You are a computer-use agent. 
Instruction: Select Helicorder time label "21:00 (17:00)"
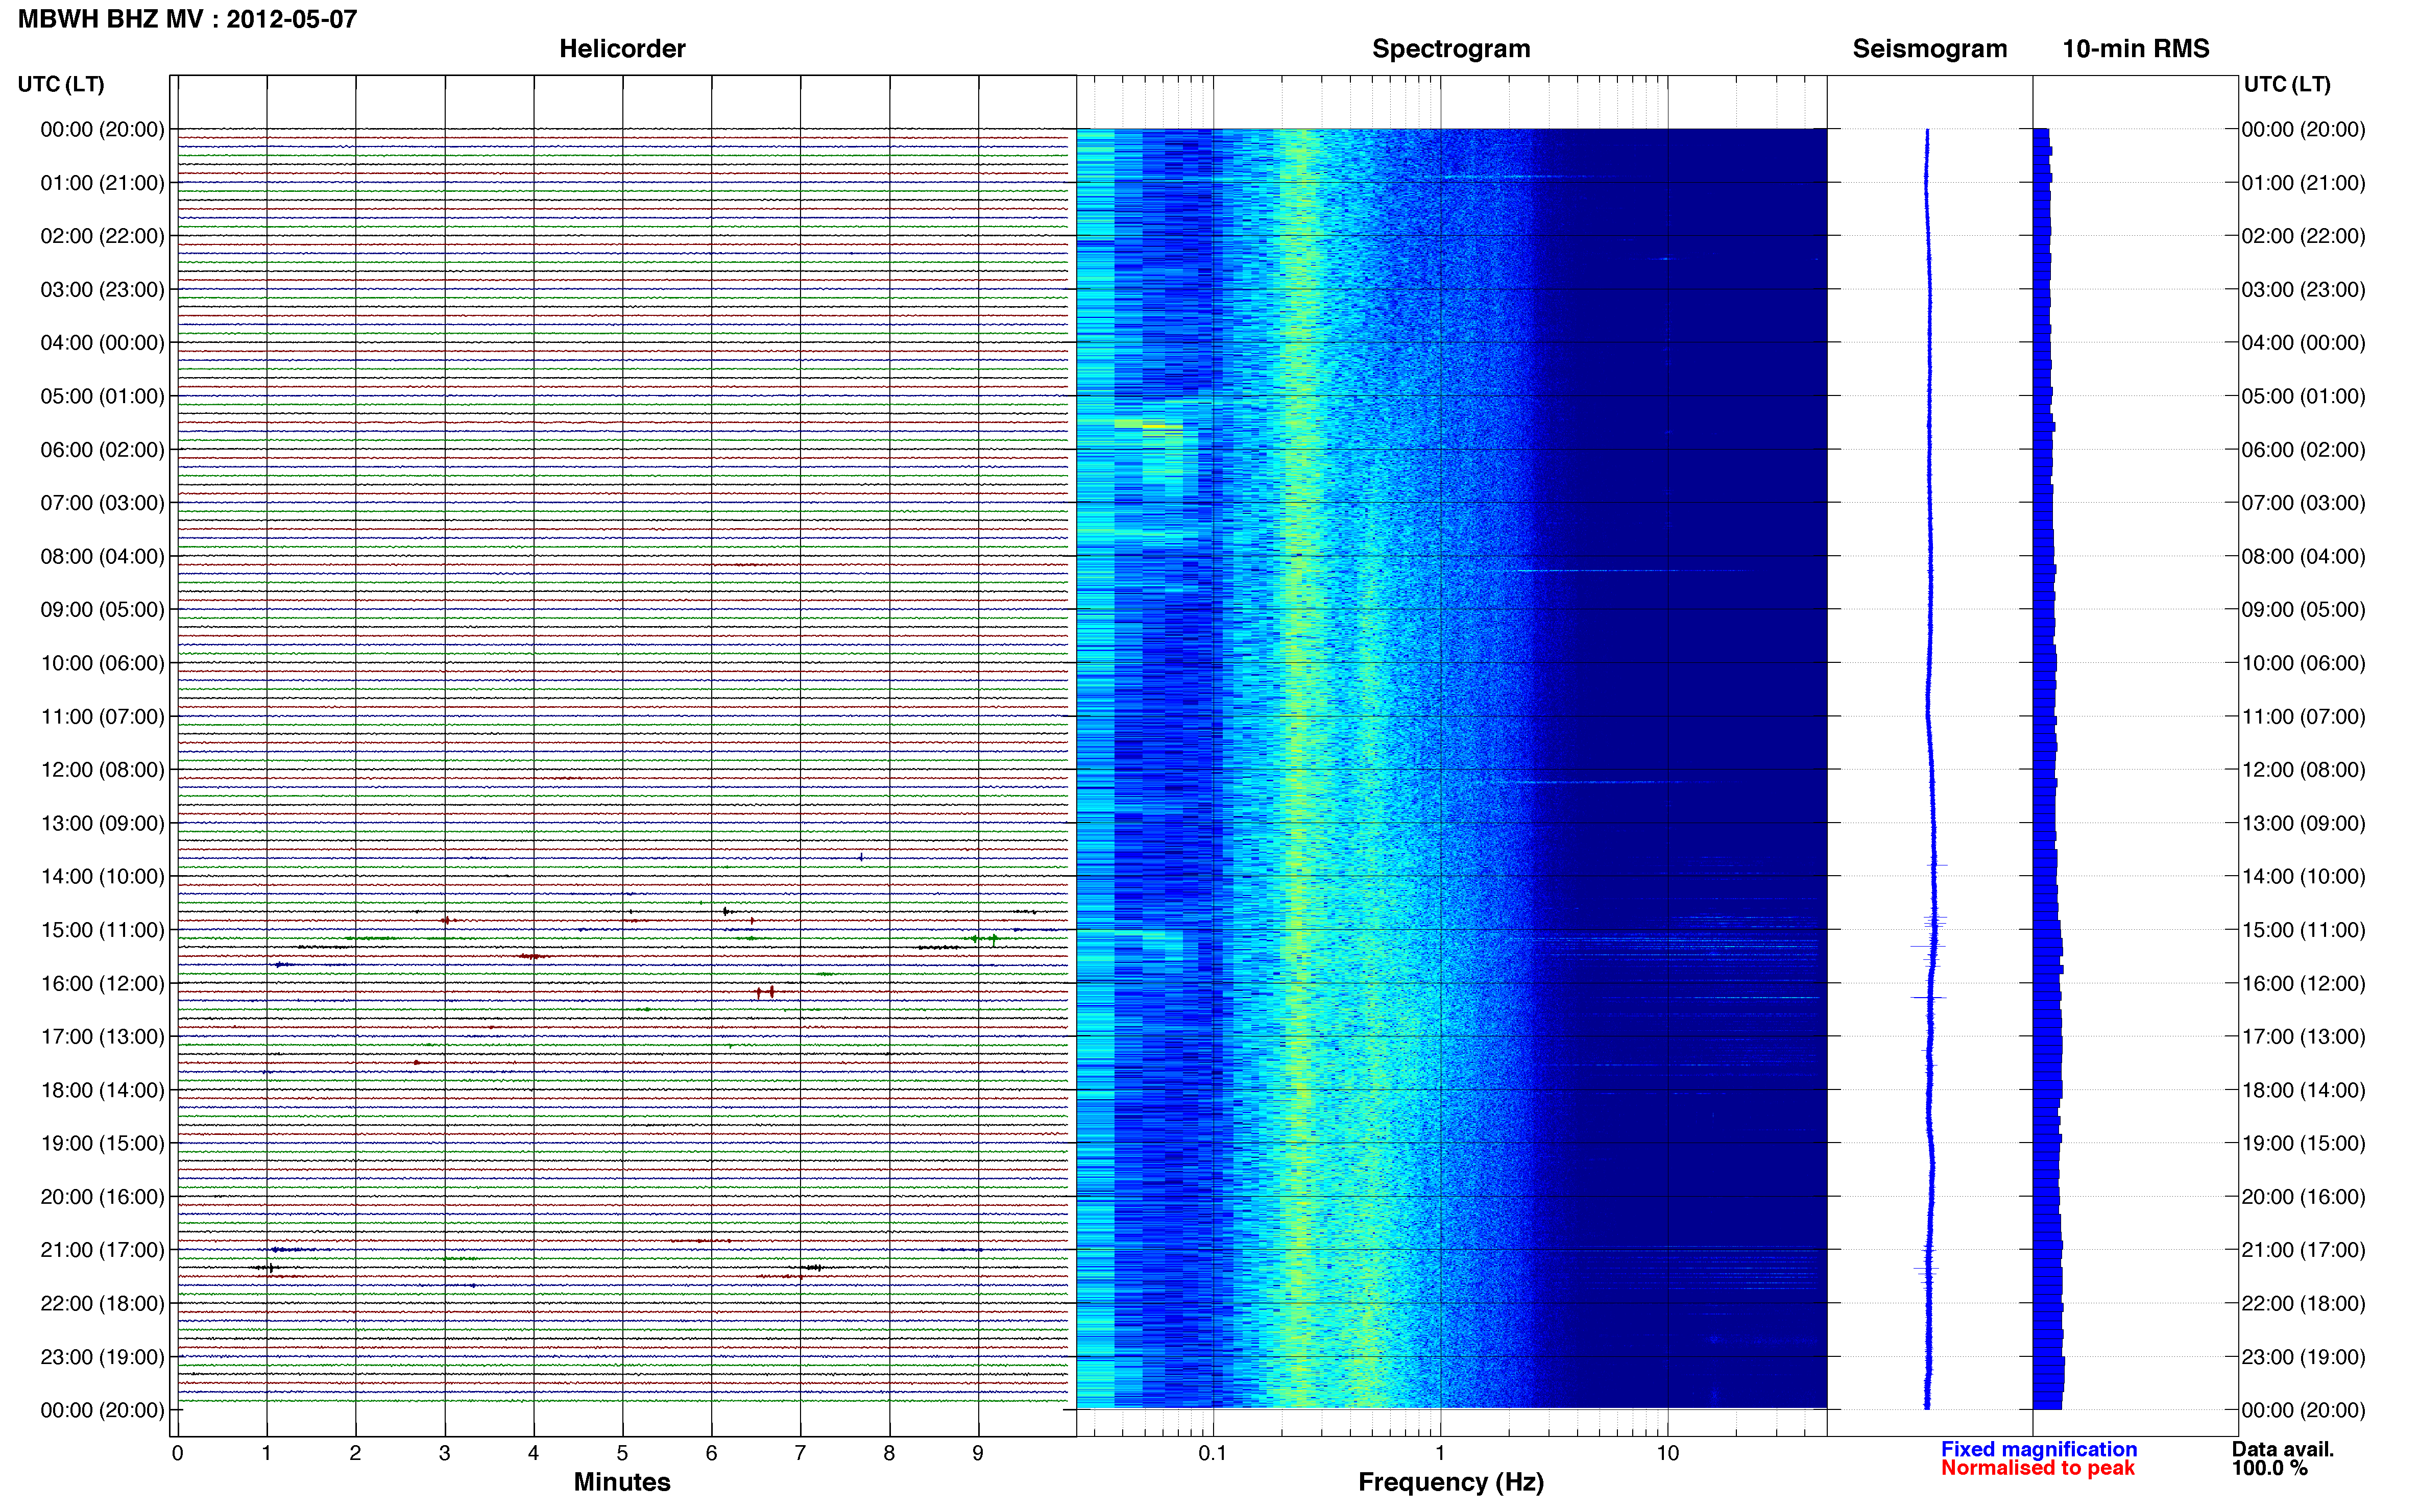click(x=102, y=1250)
